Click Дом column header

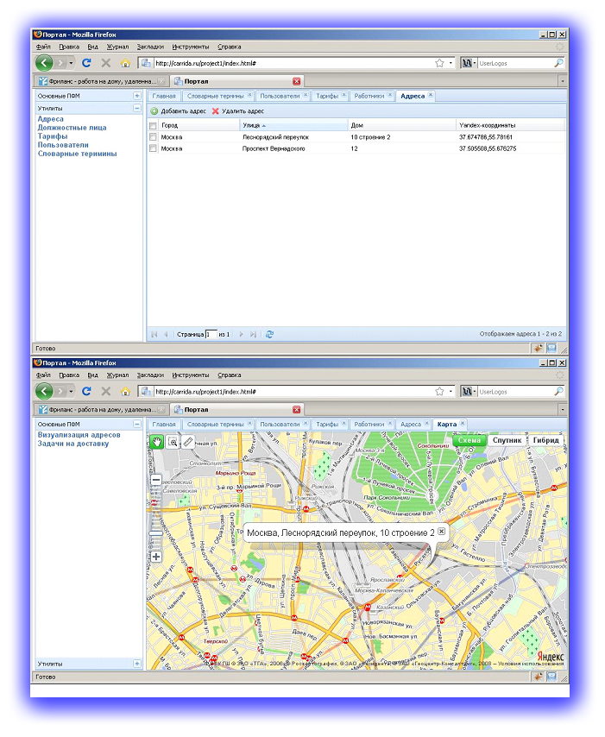pyautogui.click(x=401, y=125)
